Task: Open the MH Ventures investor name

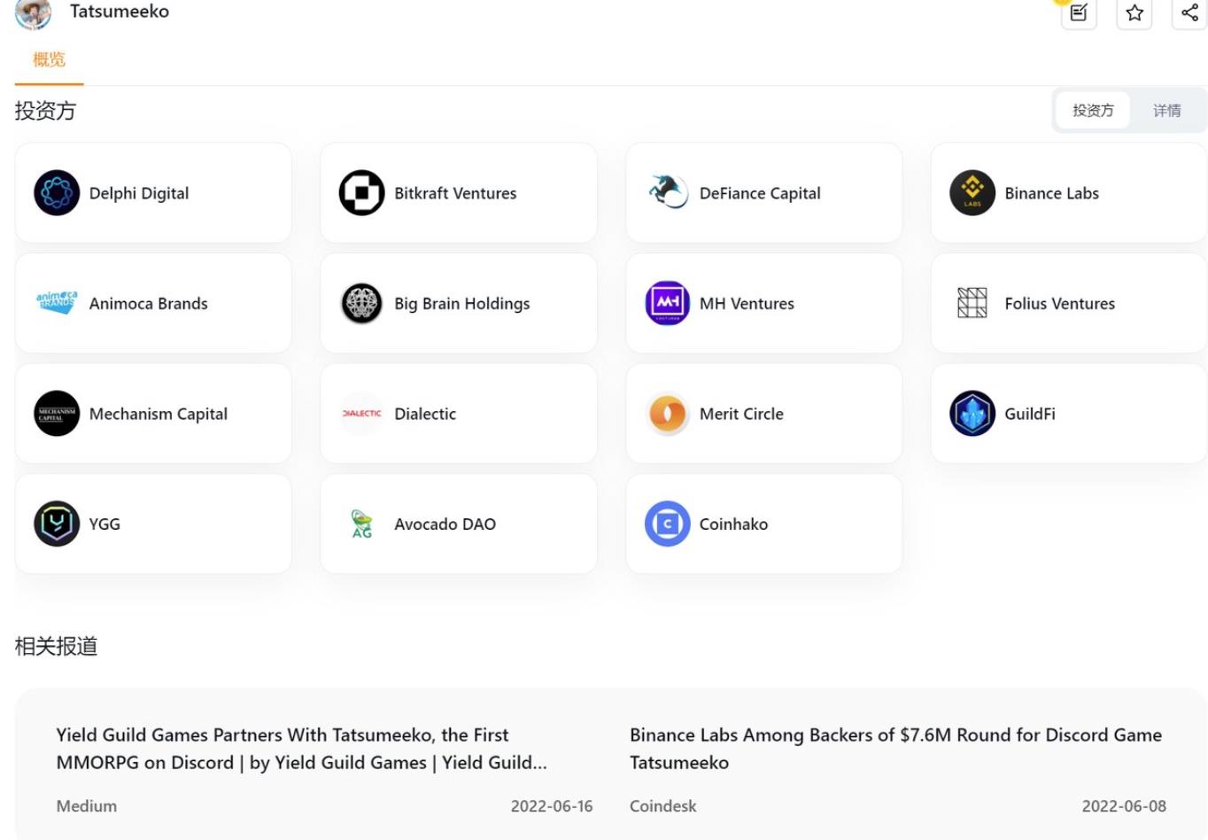Action: [747, 303]
